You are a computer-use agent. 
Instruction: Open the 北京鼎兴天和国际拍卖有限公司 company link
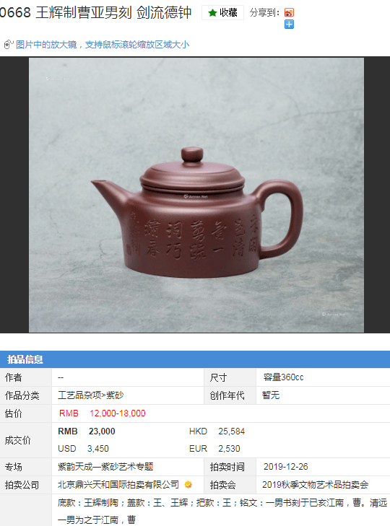point(118,484)
